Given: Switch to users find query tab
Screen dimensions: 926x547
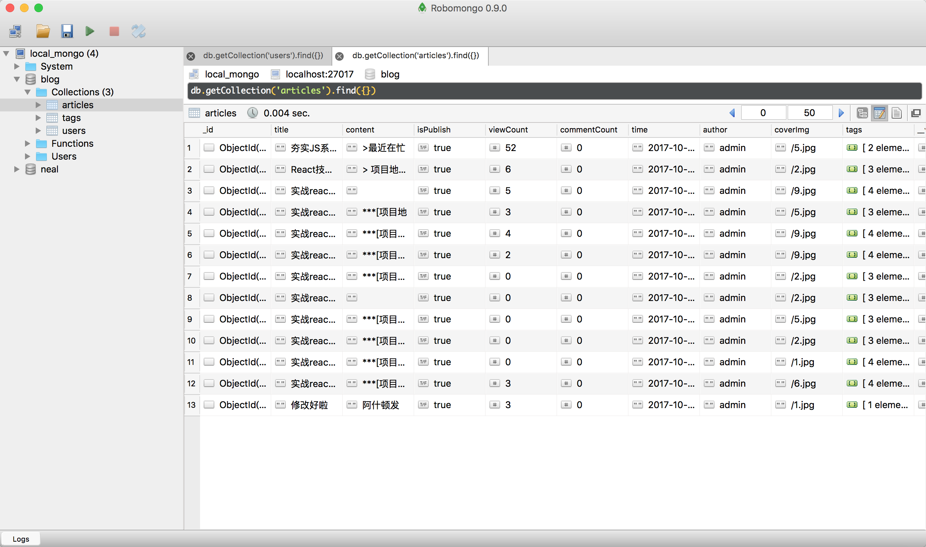Looking at the screenshot, I should pos(263,56).
